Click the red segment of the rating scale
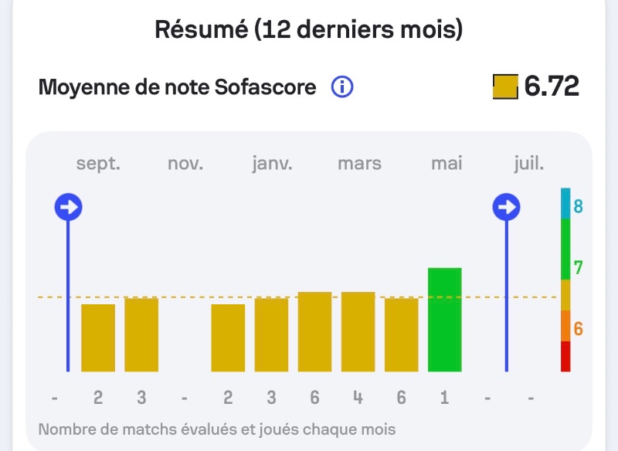 click(x=565, y=356)
